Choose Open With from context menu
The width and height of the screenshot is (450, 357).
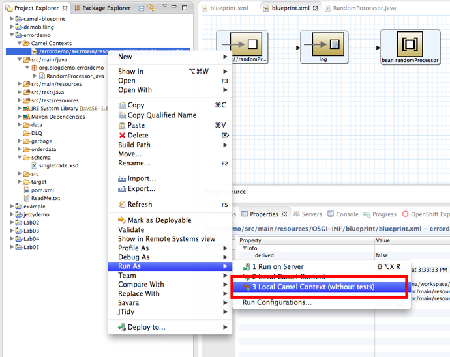(170, 90)
